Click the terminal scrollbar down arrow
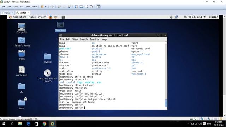 [166, 108]
